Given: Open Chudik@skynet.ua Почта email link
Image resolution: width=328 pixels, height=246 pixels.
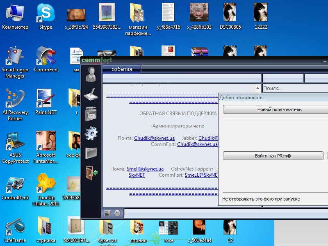Looking at the screenshot, I should coord(154,138).
